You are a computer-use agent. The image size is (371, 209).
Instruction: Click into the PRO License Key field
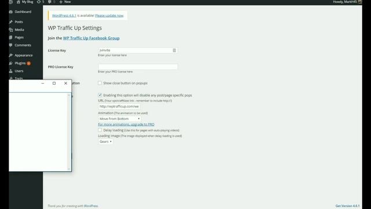(x=138, y=67)
